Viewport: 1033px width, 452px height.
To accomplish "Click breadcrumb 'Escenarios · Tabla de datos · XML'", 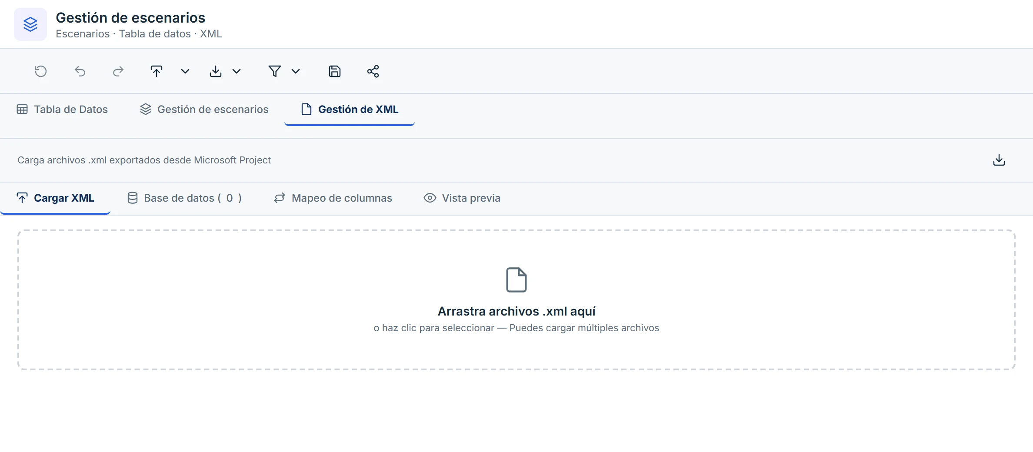I will [139, 34].
